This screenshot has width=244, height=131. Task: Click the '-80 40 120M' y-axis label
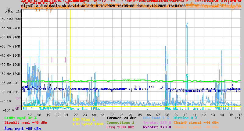[11, 74]
